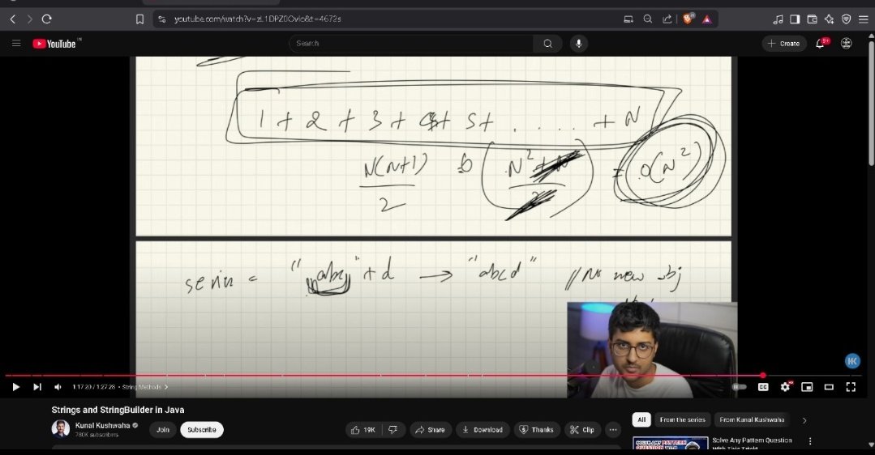Search with voice microphone
Viewport: 875px width, 455px height.
point(579,44)
